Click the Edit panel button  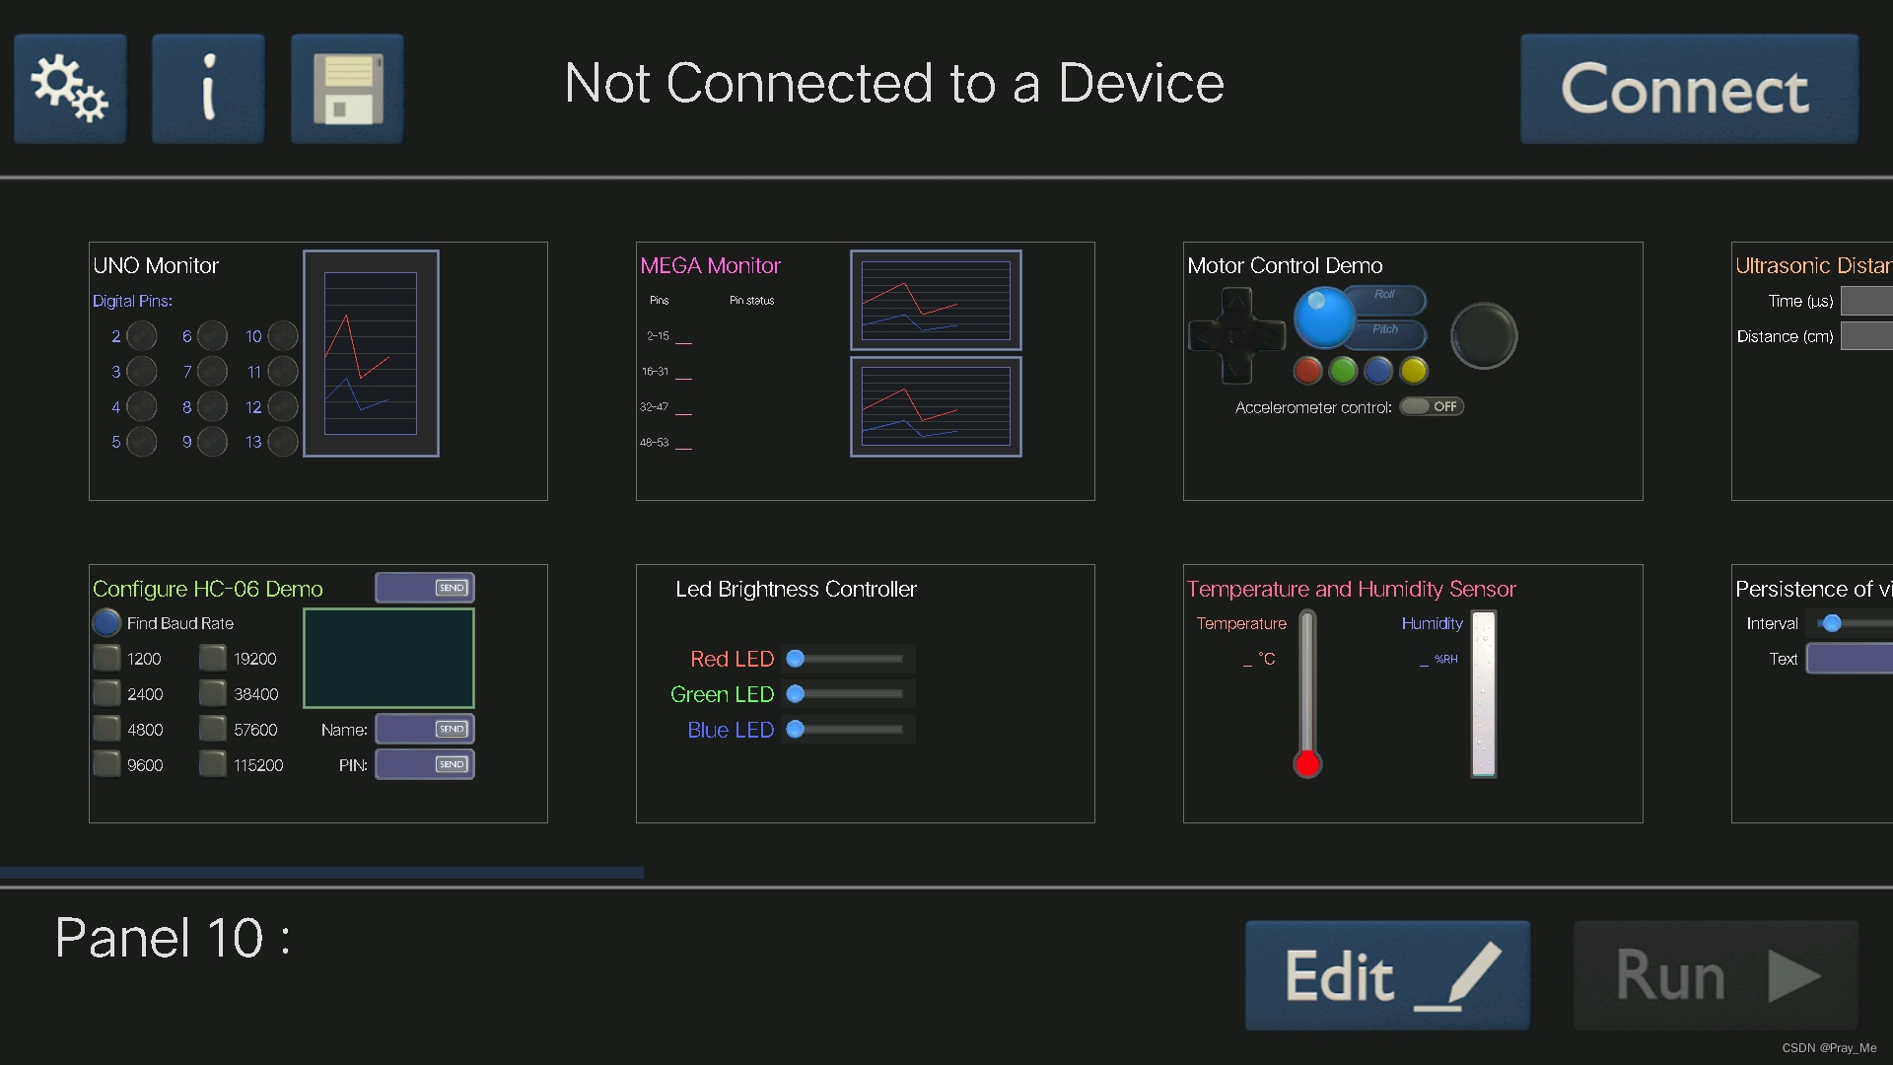(1387, 975)
